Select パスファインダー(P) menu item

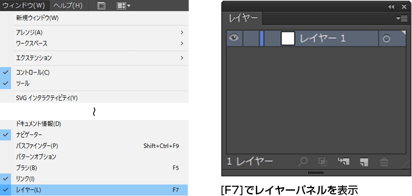point(94,146)
